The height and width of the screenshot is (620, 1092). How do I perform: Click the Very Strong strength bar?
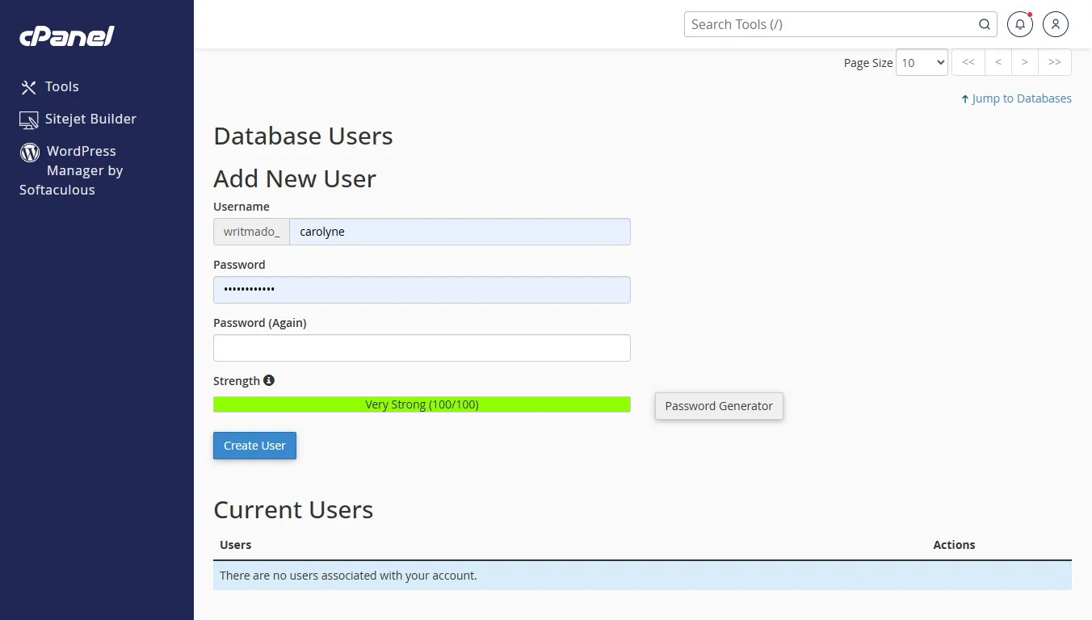point(422,404)
